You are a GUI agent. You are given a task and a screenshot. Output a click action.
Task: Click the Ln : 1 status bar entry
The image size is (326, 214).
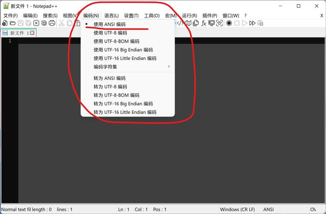tap(124, 209)
